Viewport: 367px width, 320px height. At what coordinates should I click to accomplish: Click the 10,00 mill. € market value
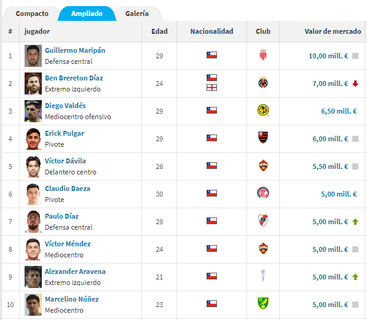[328, 56]
